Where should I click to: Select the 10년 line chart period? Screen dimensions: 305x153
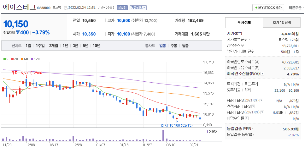coord(97,46)
